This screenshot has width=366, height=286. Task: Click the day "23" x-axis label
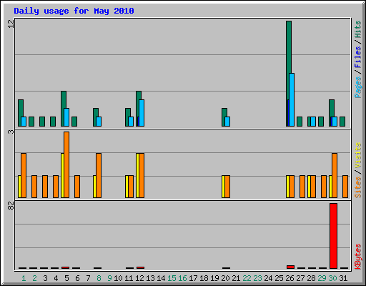tap(257, 278)
